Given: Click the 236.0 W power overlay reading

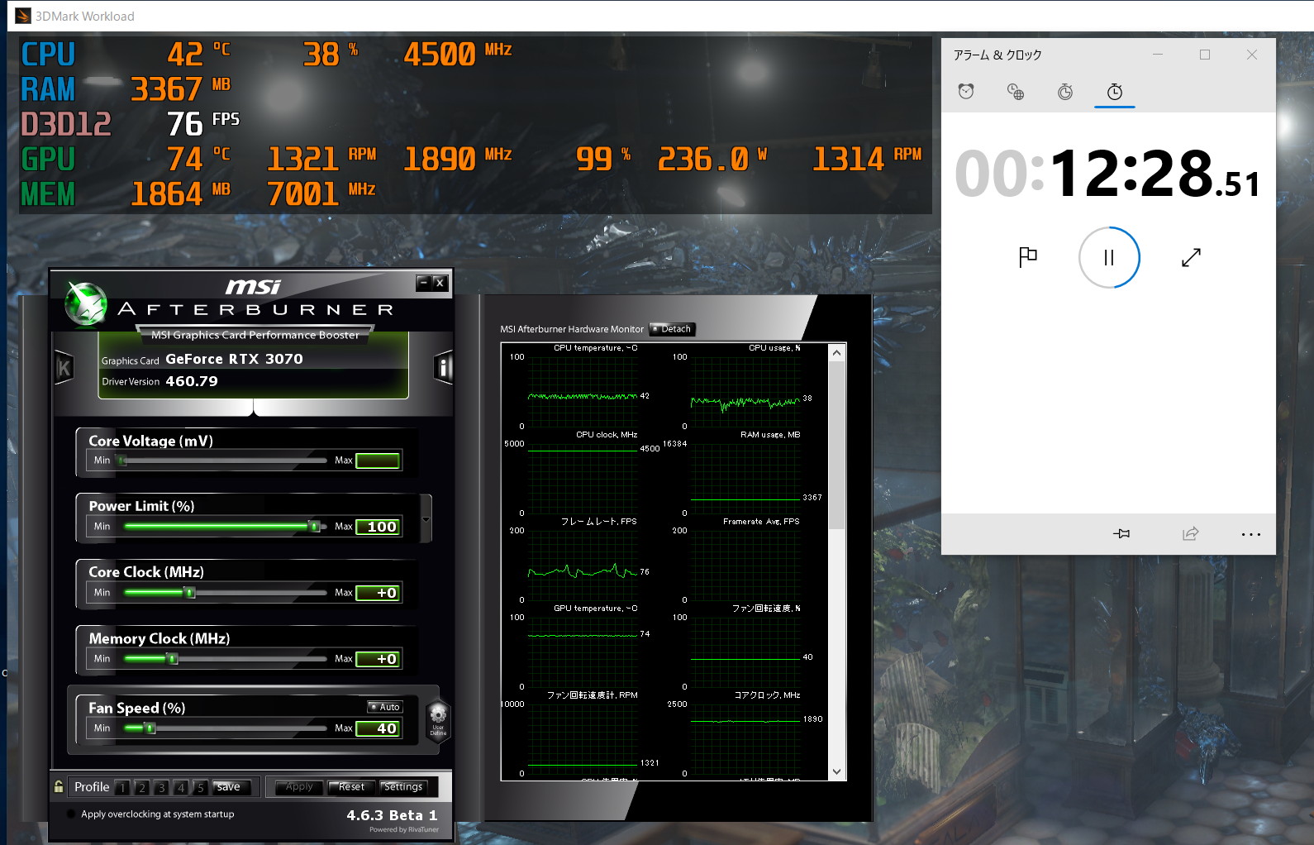Looking at the screenshot, I should 712,159.
